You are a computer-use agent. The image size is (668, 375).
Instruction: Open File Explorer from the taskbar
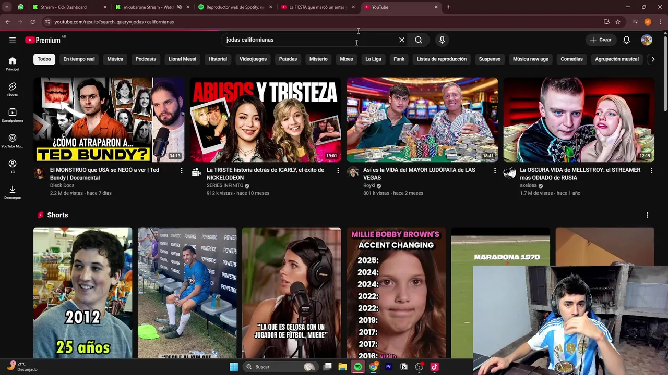[x=342, y=367]
